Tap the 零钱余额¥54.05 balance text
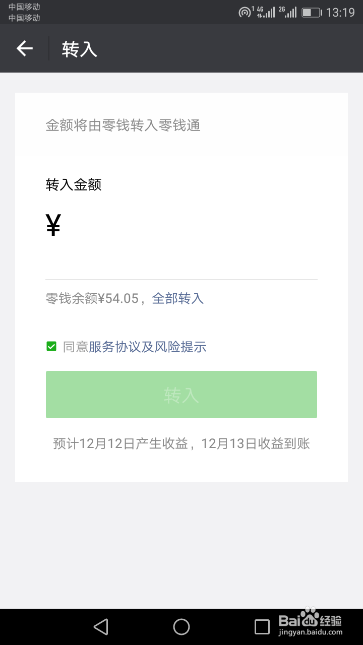The width and height of the screenshot is (363, 645). [92, 298]
